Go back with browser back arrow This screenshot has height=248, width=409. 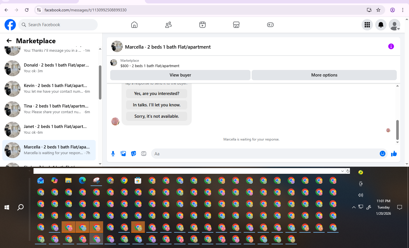(6, 10)
